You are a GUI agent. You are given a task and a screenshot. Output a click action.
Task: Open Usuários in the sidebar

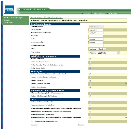(7, 20)
